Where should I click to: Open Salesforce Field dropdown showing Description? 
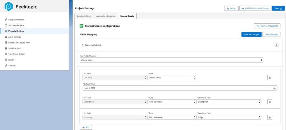pos(229,102)
